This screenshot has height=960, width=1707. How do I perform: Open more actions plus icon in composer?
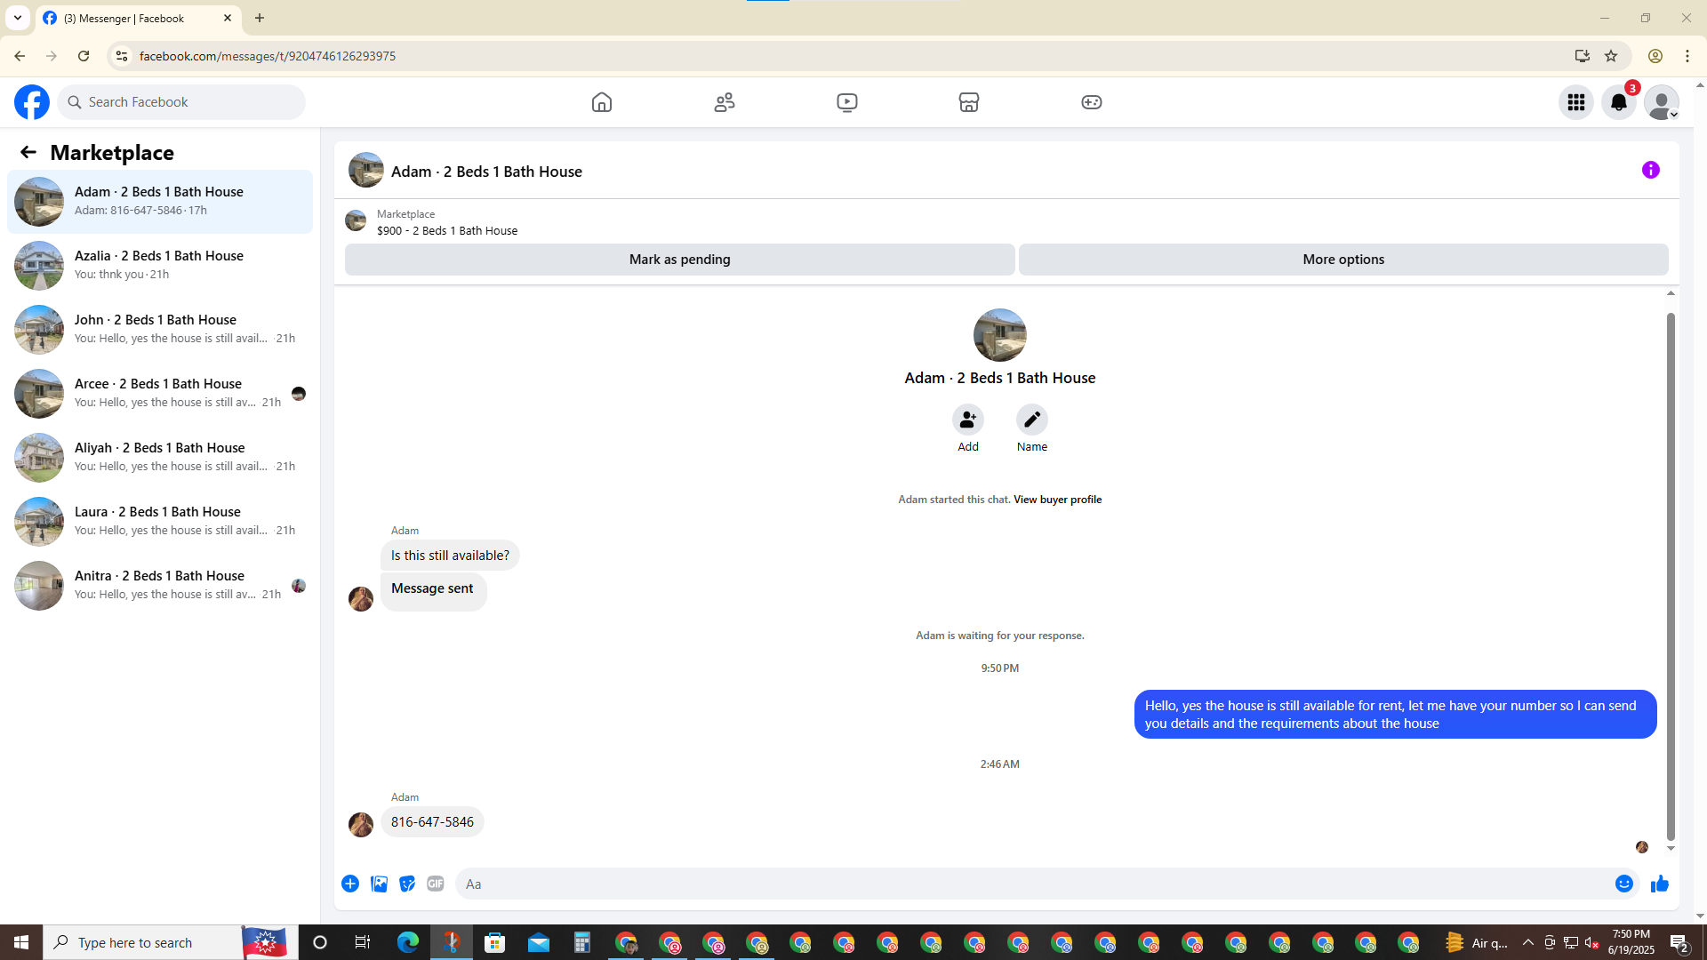pos(350,884)
